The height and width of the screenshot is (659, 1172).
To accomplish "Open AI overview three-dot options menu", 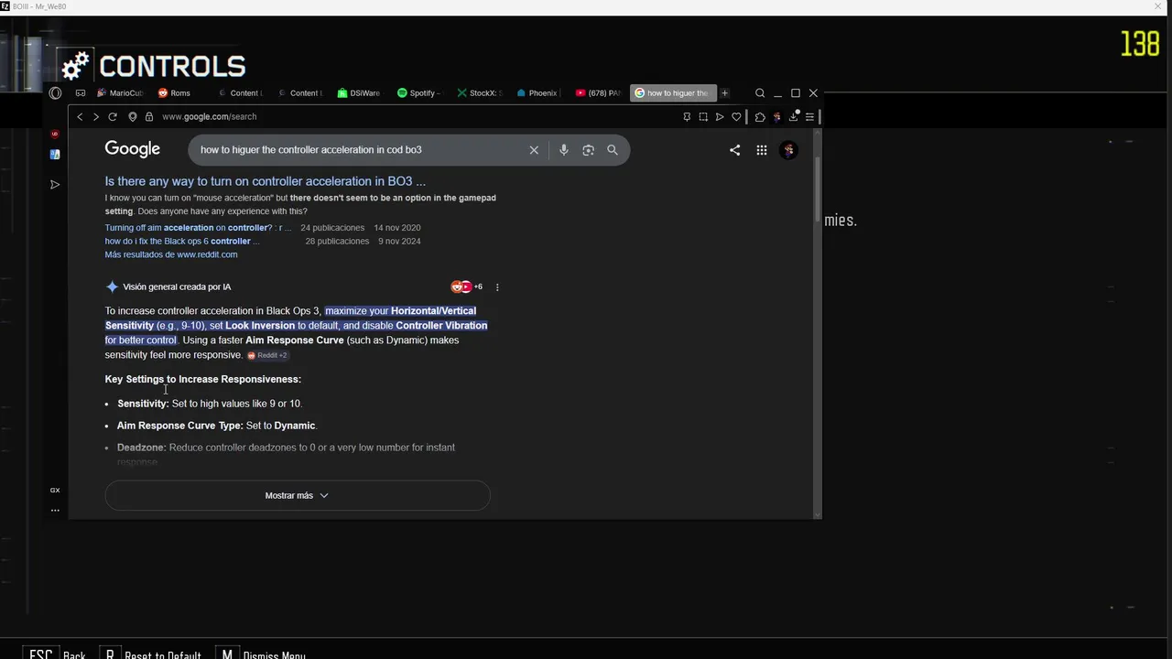I will (497, 287).
